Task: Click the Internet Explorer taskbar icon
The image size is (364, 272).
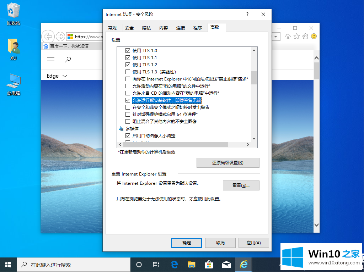Action: pos(244,265)
